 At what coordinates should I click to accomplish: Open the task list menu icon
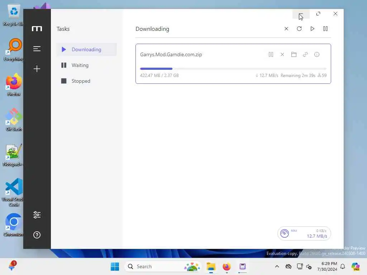point(37,49)
